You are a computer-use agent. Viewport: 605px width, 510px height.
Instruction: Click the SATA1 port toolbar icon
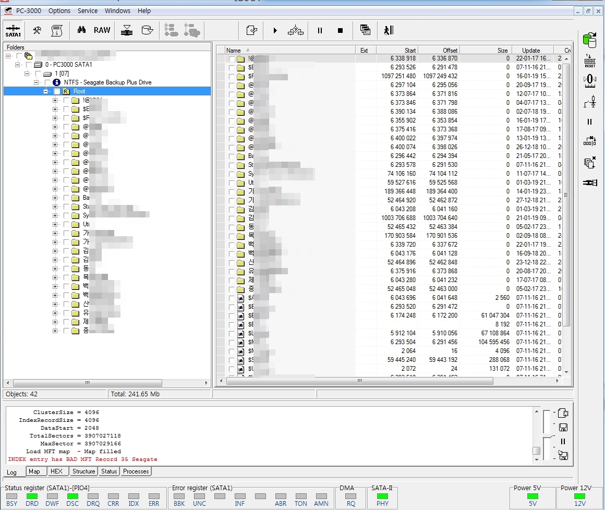13,30
